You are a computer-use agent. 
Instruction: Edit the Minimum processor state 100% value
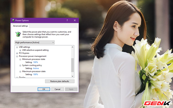pyautogui.click(x=35, y=62)
